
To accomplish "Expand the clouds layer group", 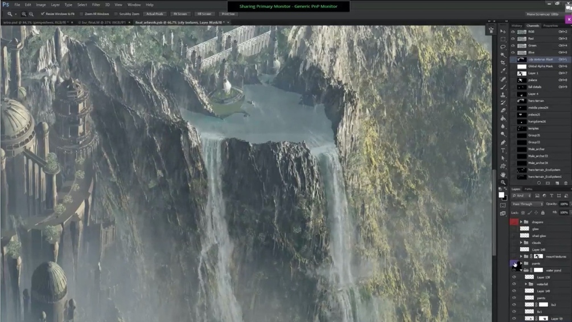I will coord(521,243).
